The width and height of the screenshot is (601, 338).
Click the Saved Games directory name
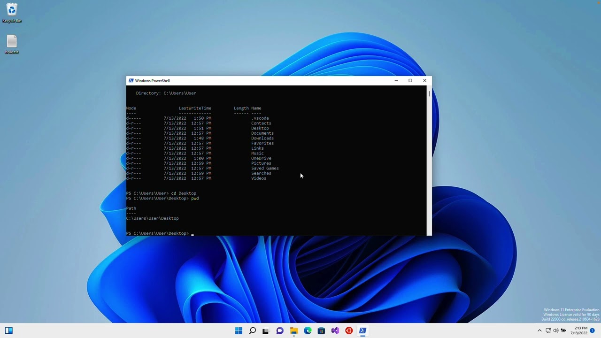(265, 169)
